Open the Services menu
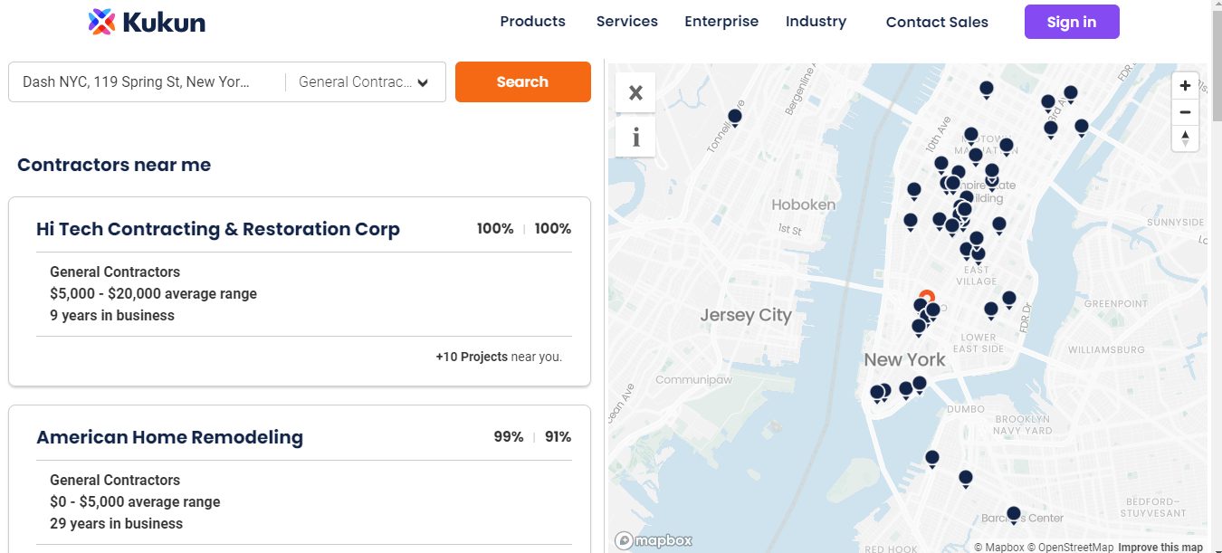The image size is (1222, 553). 626,22
